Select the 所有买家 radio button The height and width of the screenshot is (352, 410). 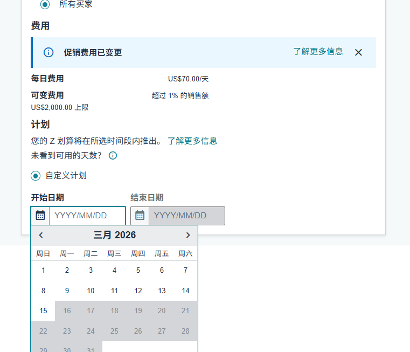[x=45, y=4]
